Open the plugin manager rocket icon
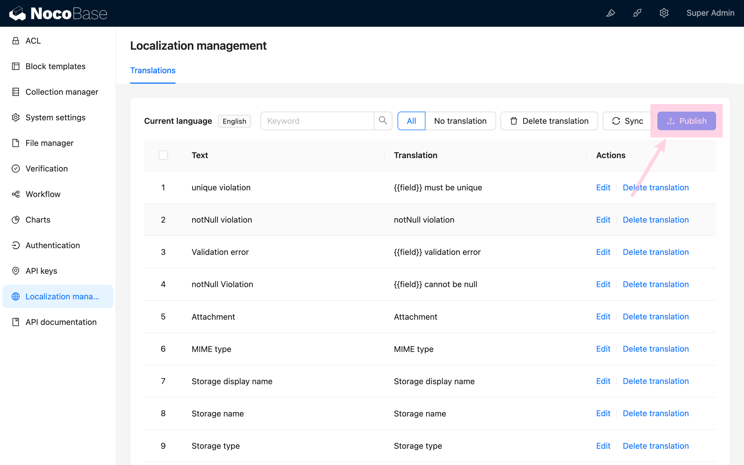The image size is (744, 465). point(637,13)
